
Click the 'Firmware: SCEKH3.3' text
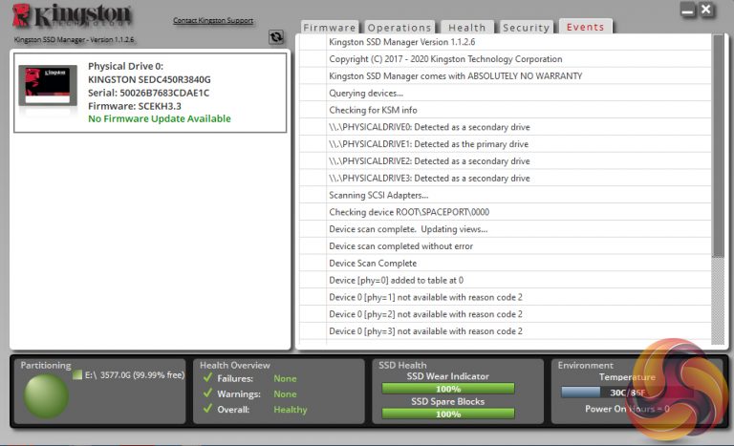point(135,106)
